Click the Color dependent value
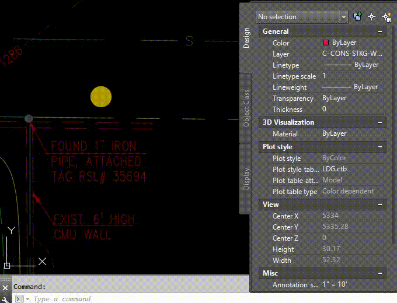Image resolution: width=397 pixels, height=303 pixels. tap(348, 191)
